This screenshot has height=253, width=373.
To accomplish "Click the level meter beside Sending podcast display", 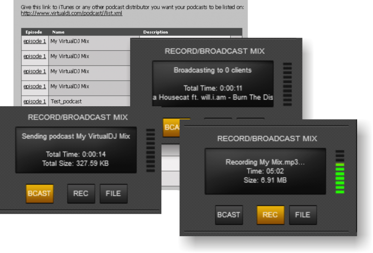I will 150,150.
